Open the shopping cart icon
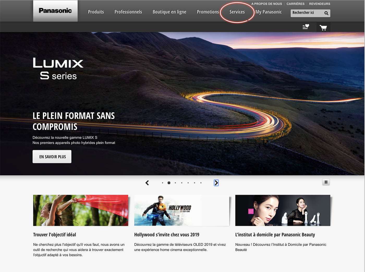 (x=323, y=27)
